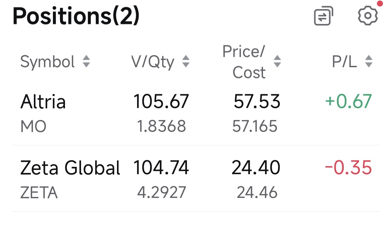
Task: Sort positions by P/L arrows
Action: click(369, 62)
